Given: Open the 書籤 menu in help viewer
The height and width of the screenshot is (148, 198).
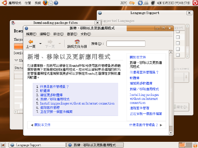Looking at the screenshot, I should tap(72, 34).
